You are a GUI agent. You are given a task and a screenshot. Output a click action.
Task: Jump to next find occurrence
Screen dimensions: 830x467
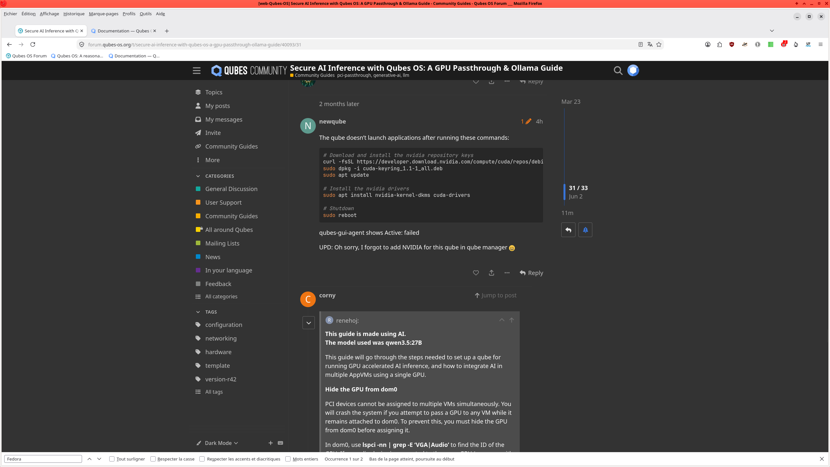pos(99,459)
